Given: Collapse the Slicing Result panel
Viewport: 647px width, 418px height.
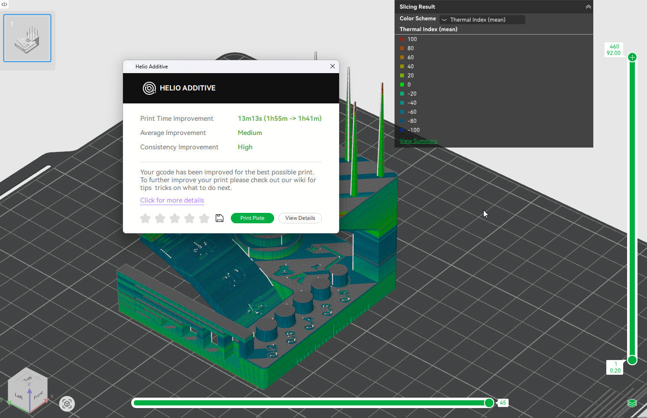Looking at the screenshot, I should point(588,6).
